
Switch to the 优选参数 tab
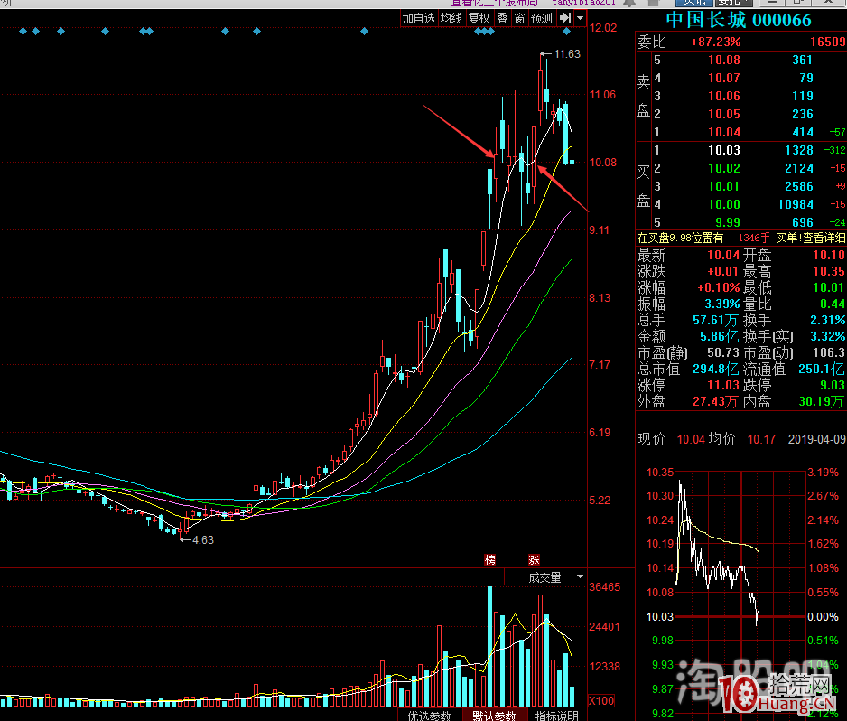click(x=429, y=715)
